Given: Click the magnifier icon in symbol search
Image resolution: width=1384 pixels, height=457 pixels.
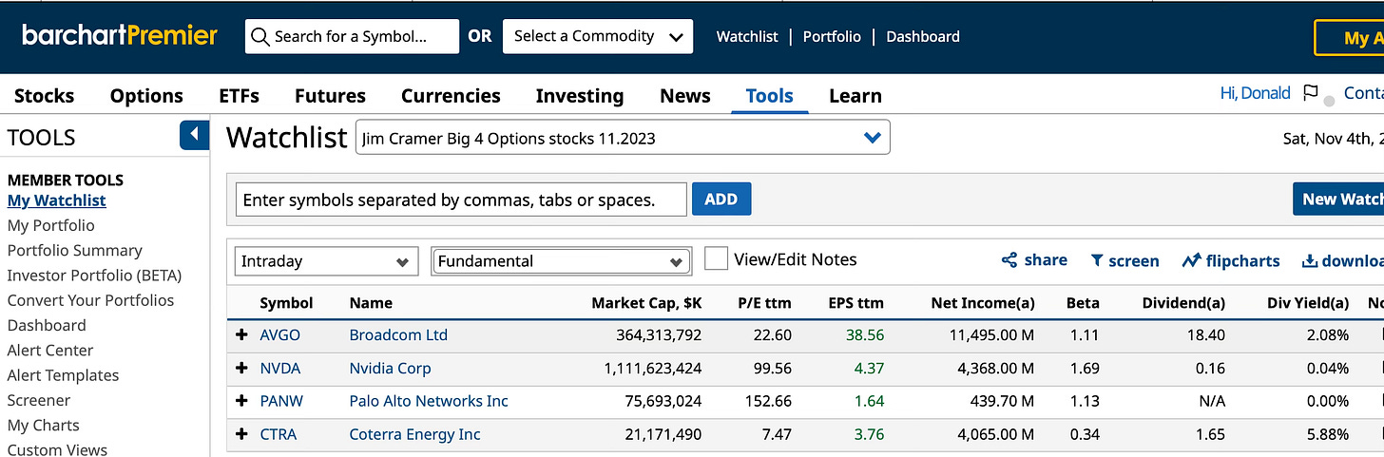Looking at the screenshot, I should [x=260, y=37].
